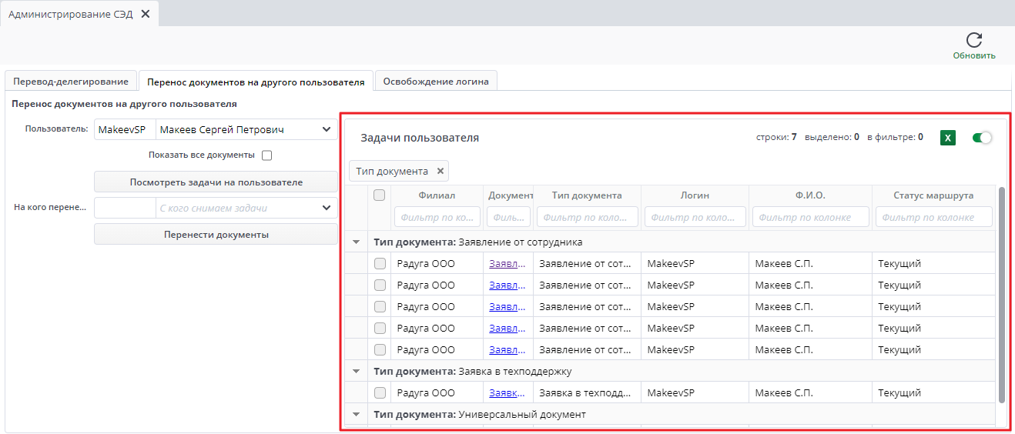
Task: Click the table vertical scrollbar
Action: point(1001,295)
